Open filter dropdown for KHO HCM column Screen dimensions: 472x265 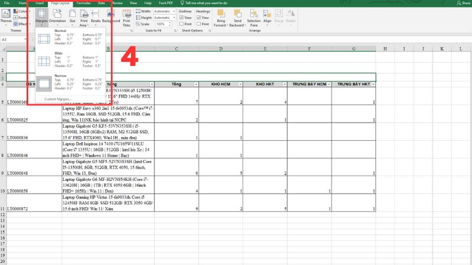point(240,84)
